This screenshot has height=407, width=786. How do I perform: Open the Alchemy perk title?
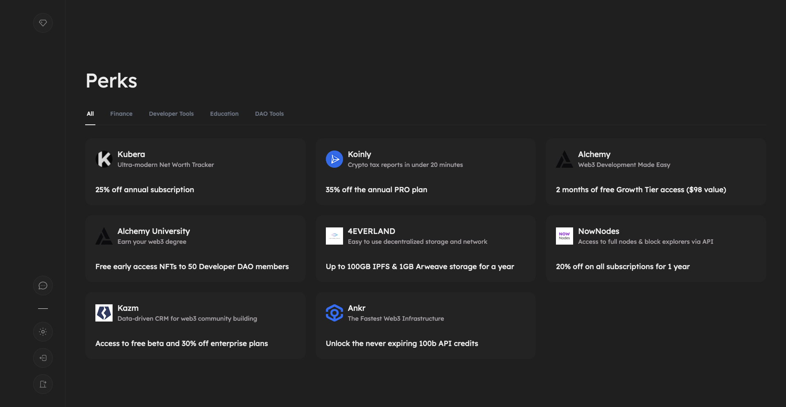[x=594, y=154]
